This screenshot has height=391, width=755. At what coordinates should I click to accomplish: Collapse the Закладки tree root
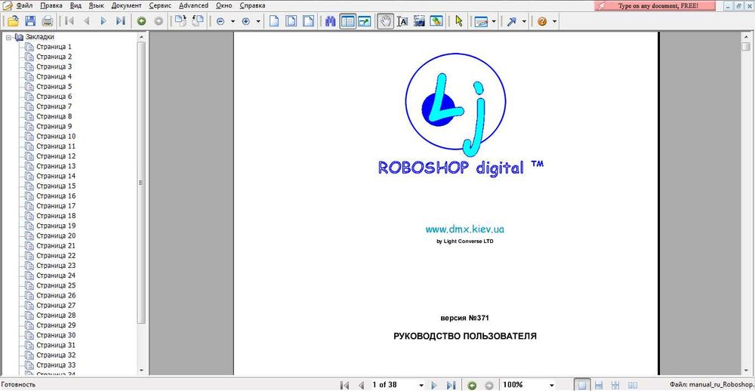(8, 37)
